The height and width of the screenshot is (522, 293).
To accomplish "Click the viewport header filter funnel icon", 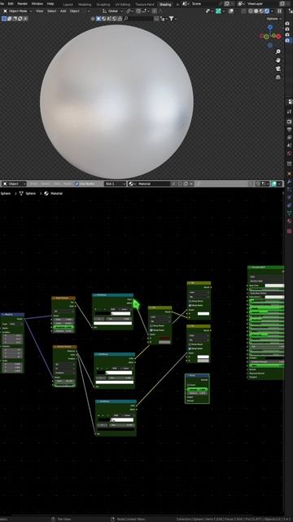I will [x=171, y=19].
